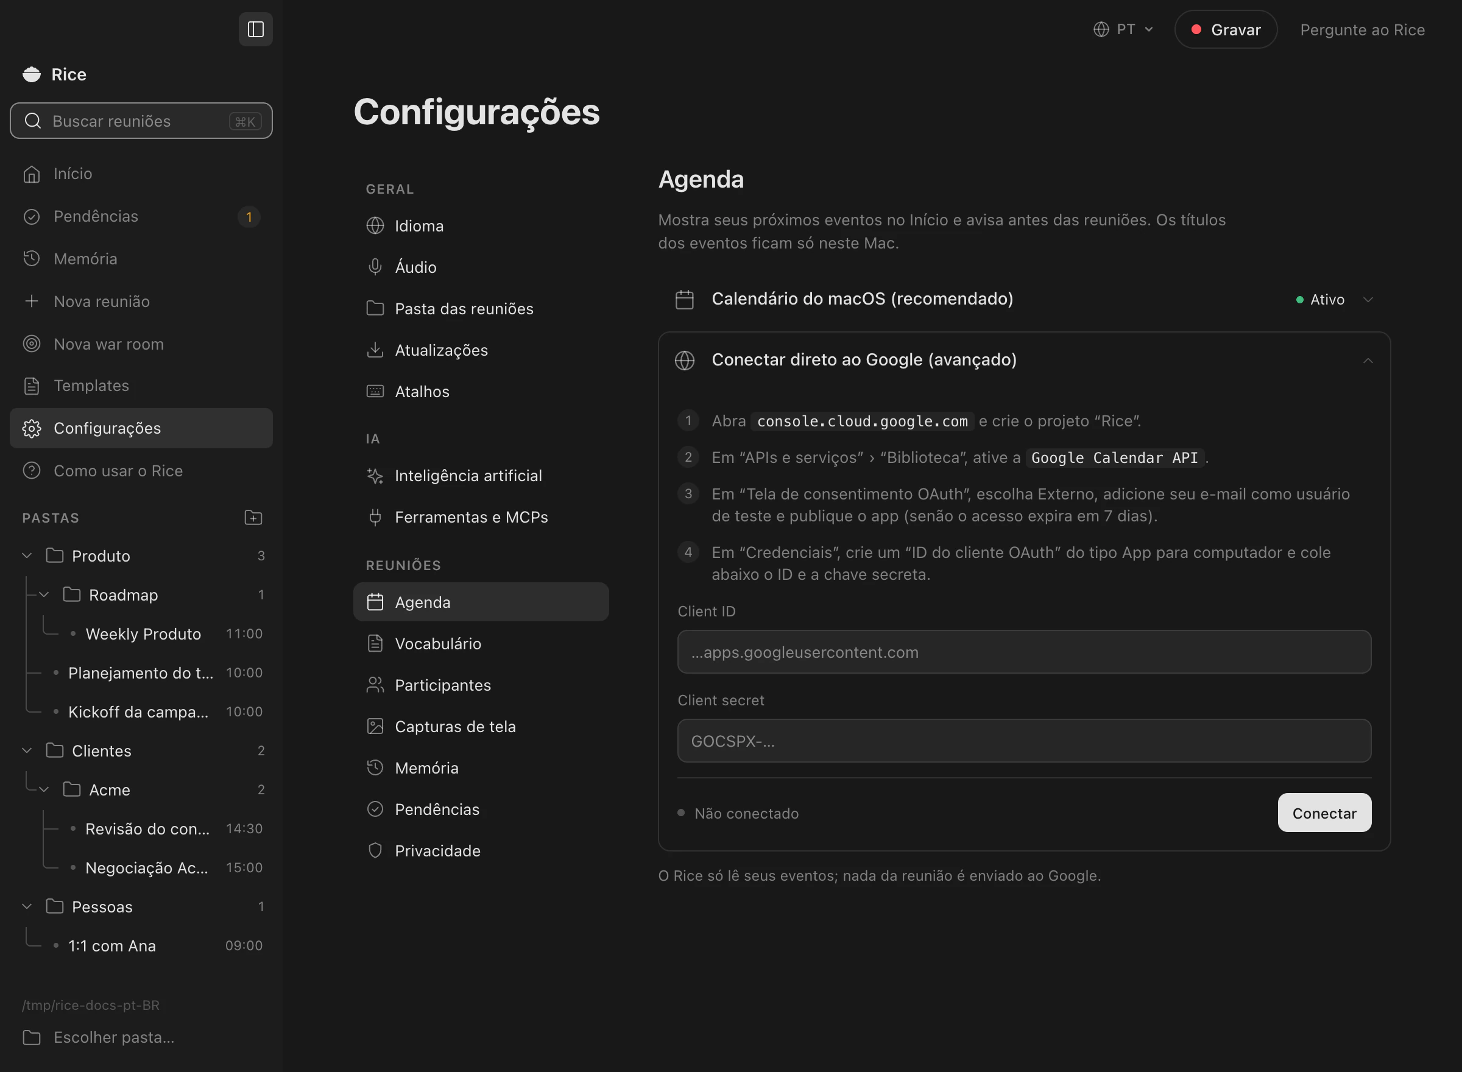1462x1072 pixels.
Task: Click the folder icon beside Pasta das reuniões
Action: click(375, 308)
